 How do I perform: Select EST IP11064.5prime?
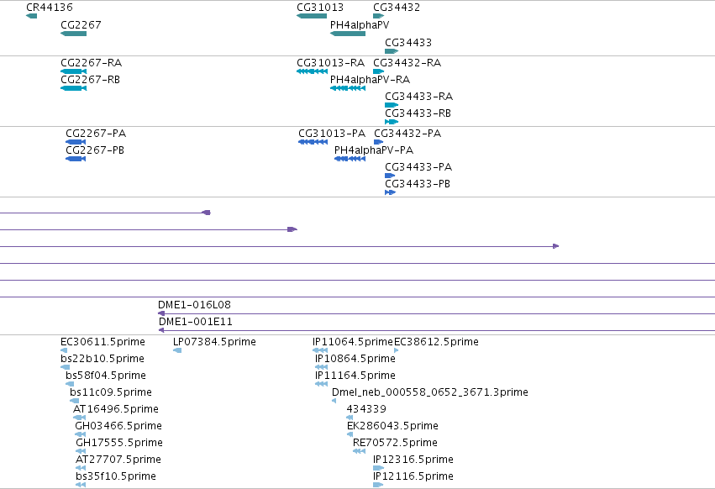(320, 350)
